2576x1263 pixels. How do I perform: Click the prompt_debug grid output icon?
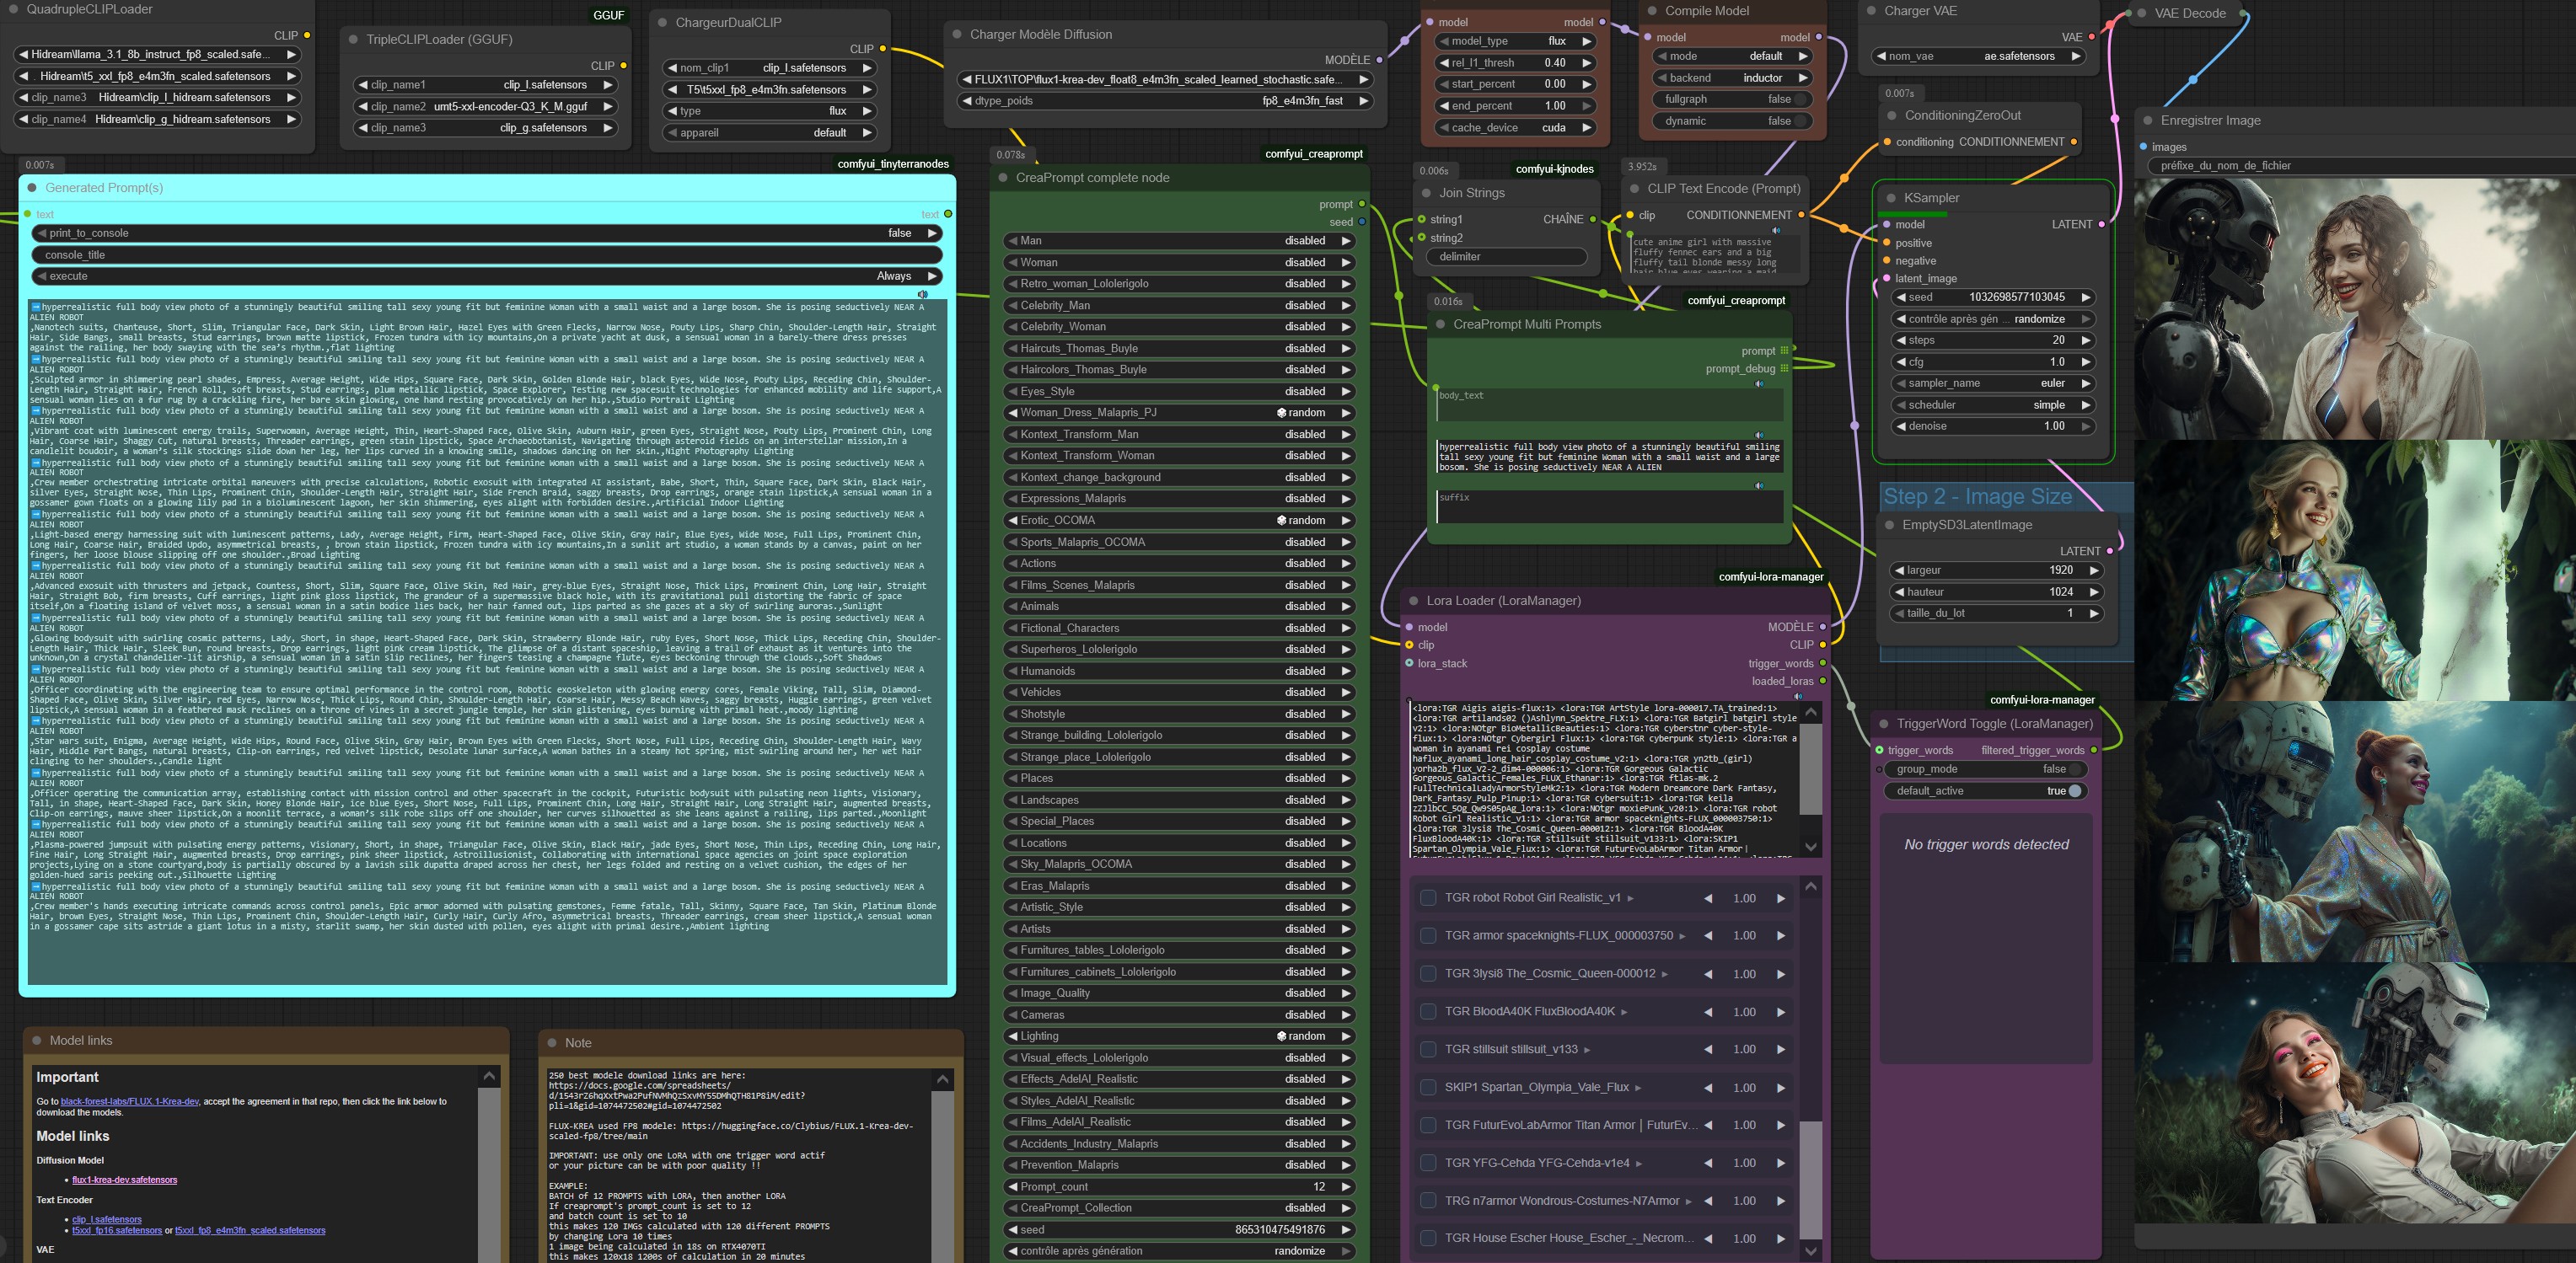coord(1784,369)
